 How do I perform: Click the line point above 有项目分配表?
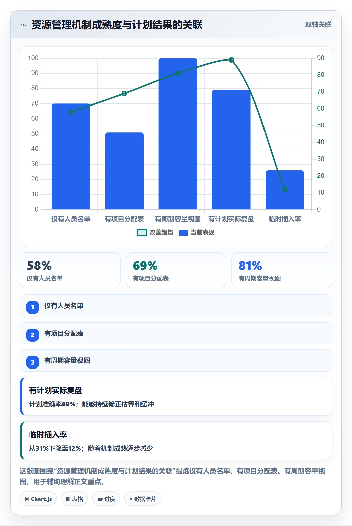[124, 93]
